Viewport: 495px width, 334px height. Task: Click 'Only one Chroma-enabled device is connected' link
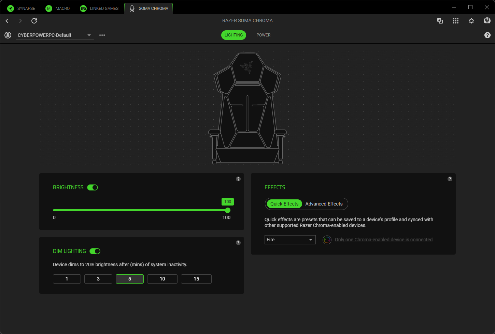[x=384, y=240]
